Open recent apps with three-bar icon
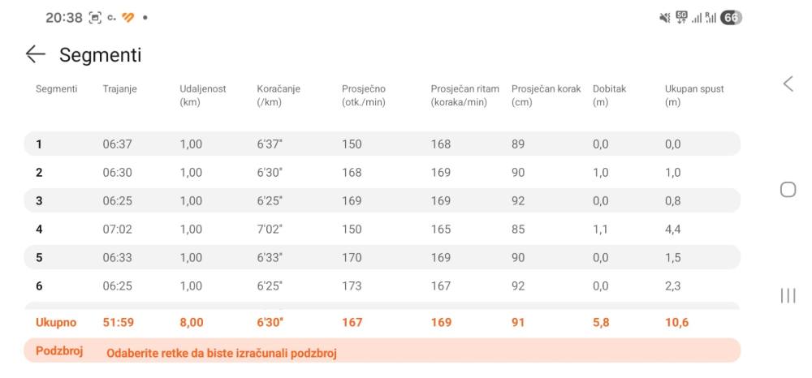Image resolution: width=812 pixels, height=378 pixels. pyautogui.click(x=788, y=296)
